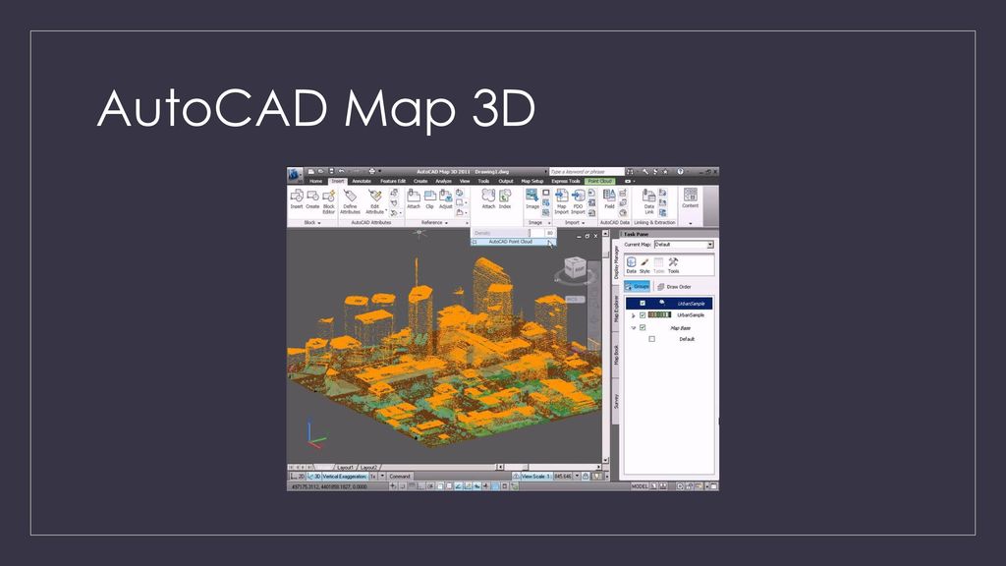This screenshot has width=1006, height=566.
Task: Open the Home ribbon tab
Action: (316, 181)
